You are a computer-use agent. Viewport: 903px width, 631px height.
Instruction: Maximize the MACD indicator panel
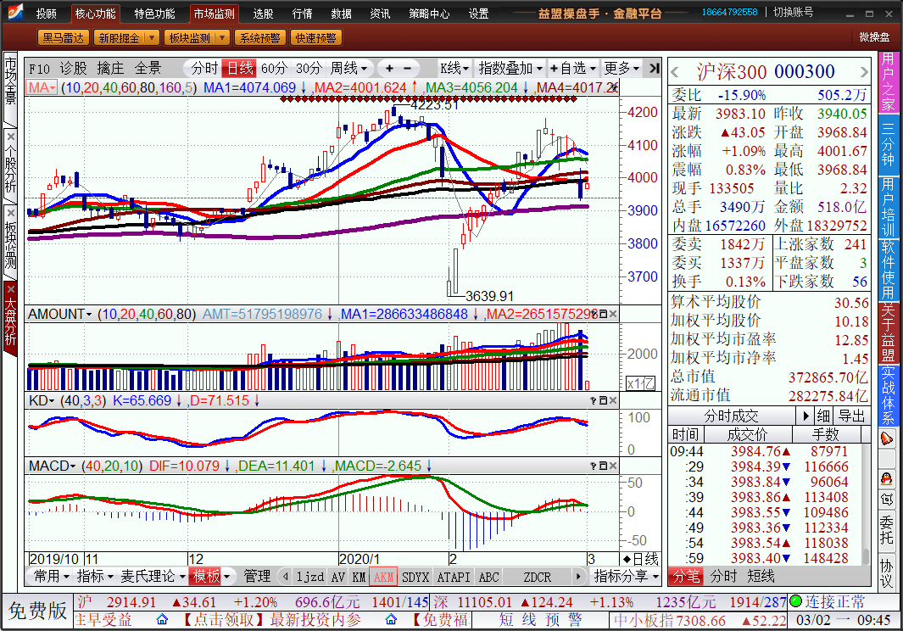(603, 466)
